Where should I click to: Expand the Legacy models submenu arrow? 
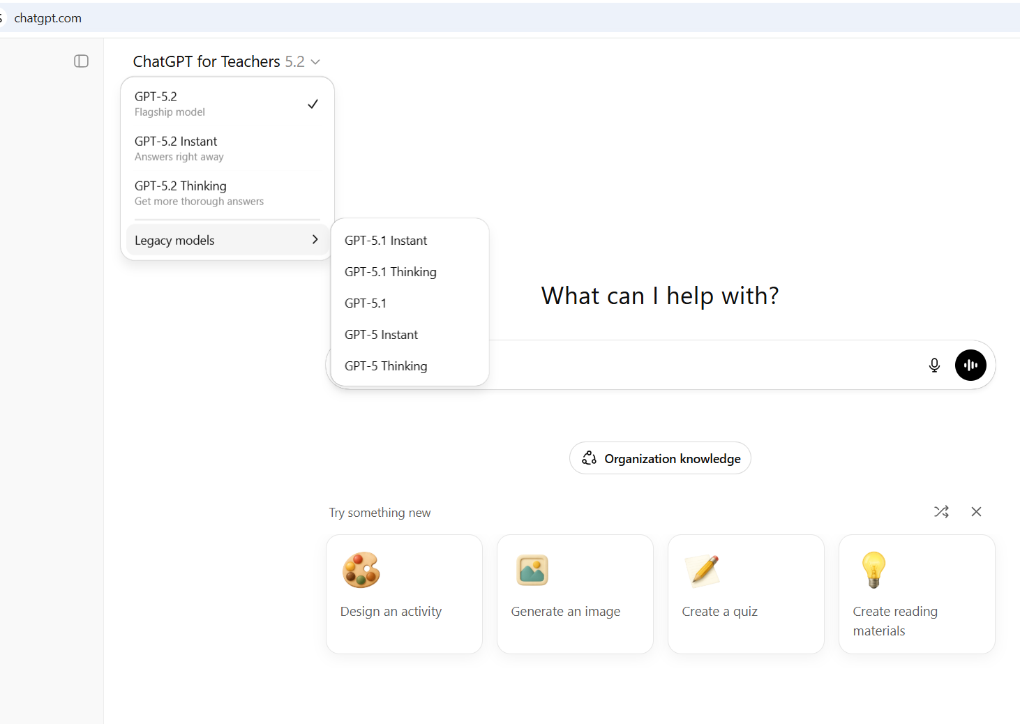[315, 239]
